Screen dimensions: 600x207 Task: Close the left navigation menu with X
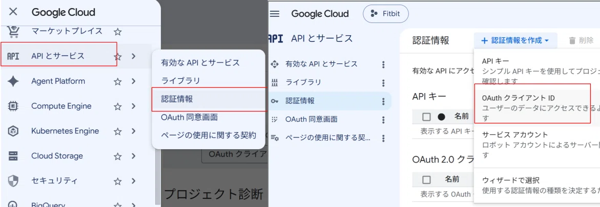click(13, 12)
